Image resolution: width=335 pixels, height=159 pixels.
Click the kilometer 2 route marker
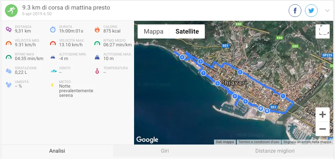pyautogui.click(x=240, y=72)
